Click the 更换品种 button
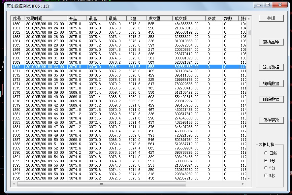This screenshot has height=195, width=292. point(271,42)
